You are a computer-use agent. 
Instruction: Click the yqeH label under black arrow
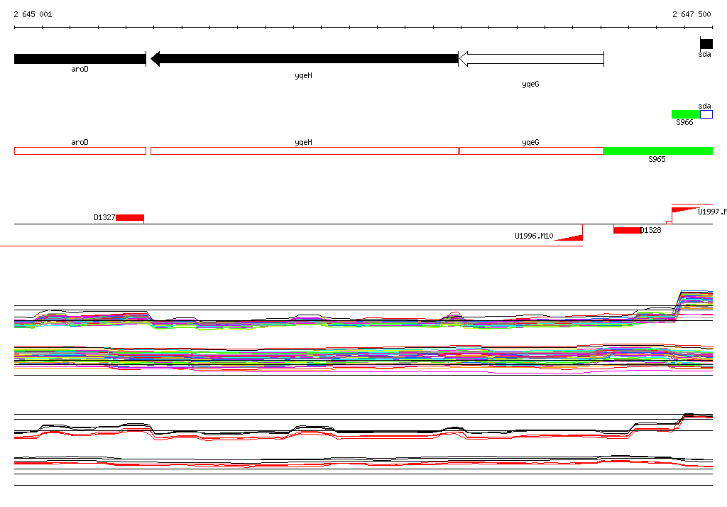coord(303,75)
